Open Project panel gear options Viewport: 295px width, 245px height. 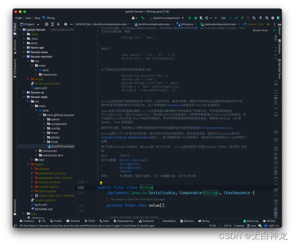pyautogui.click(x=66, y=24)
